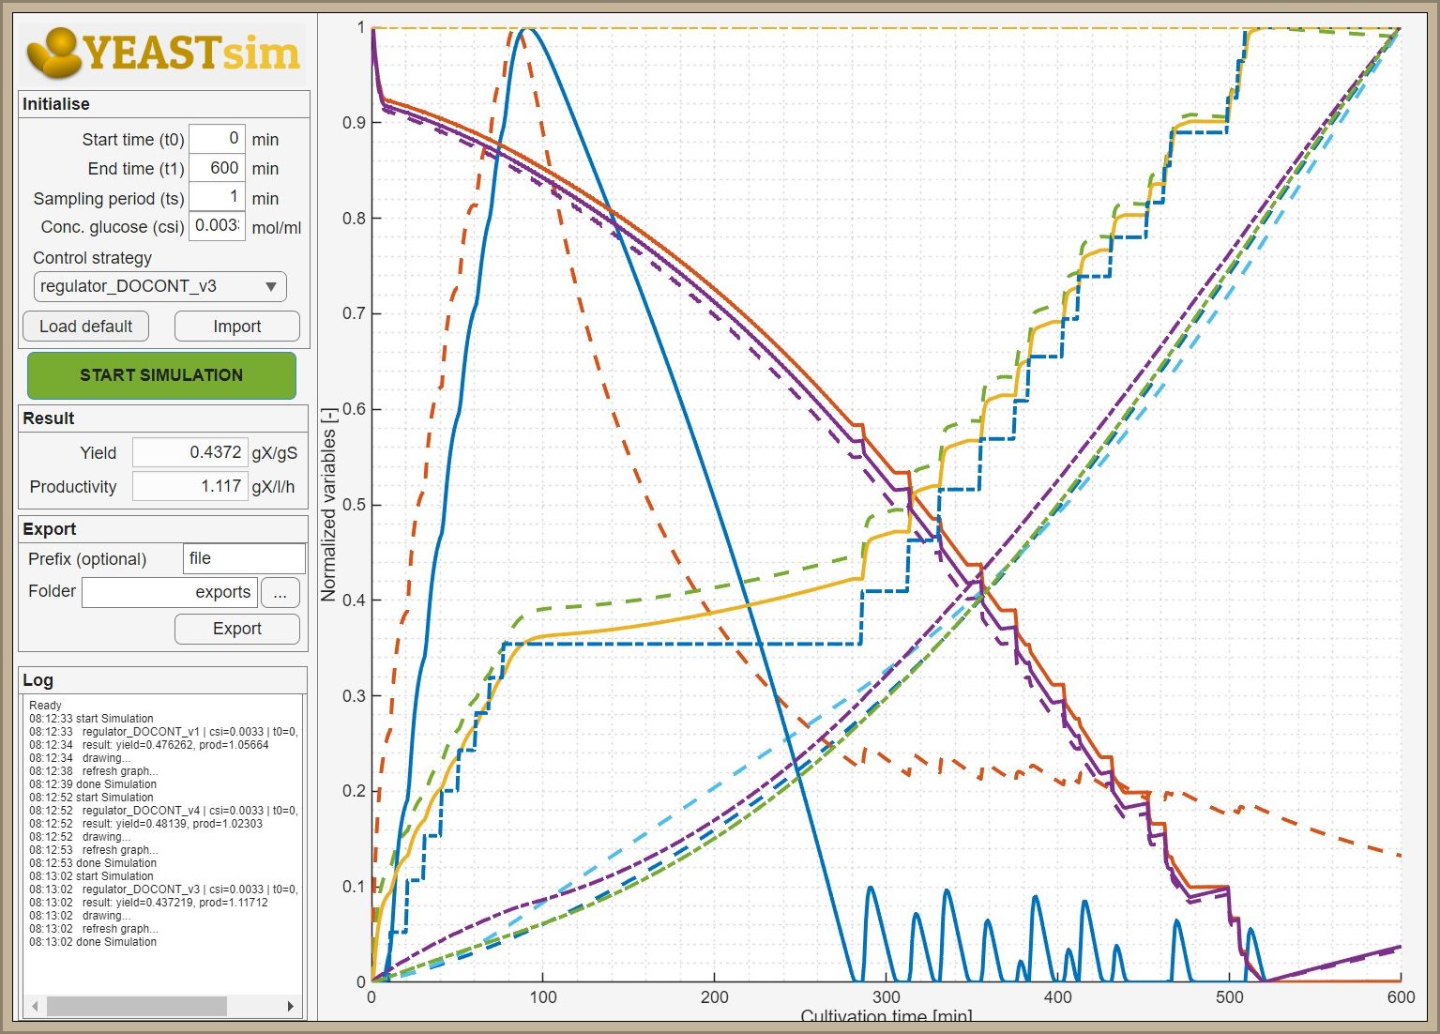The height and width of the screenshot is (1034, 1440).
Task: Click the export Folder path field
Action: point(169,592)
